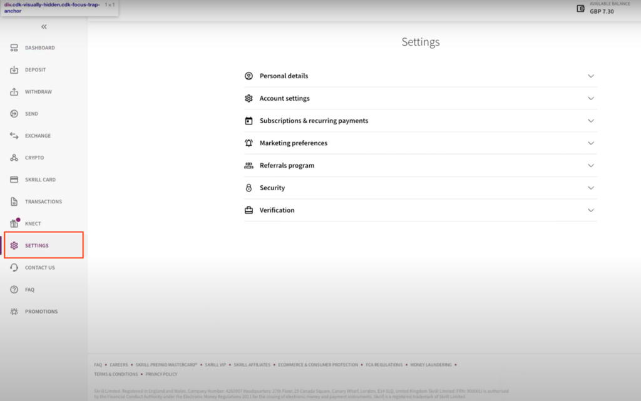This screenshot has width=641, height=401.
Task: Open the Privacy Policy footer link
Action: (x=162, y=374)
